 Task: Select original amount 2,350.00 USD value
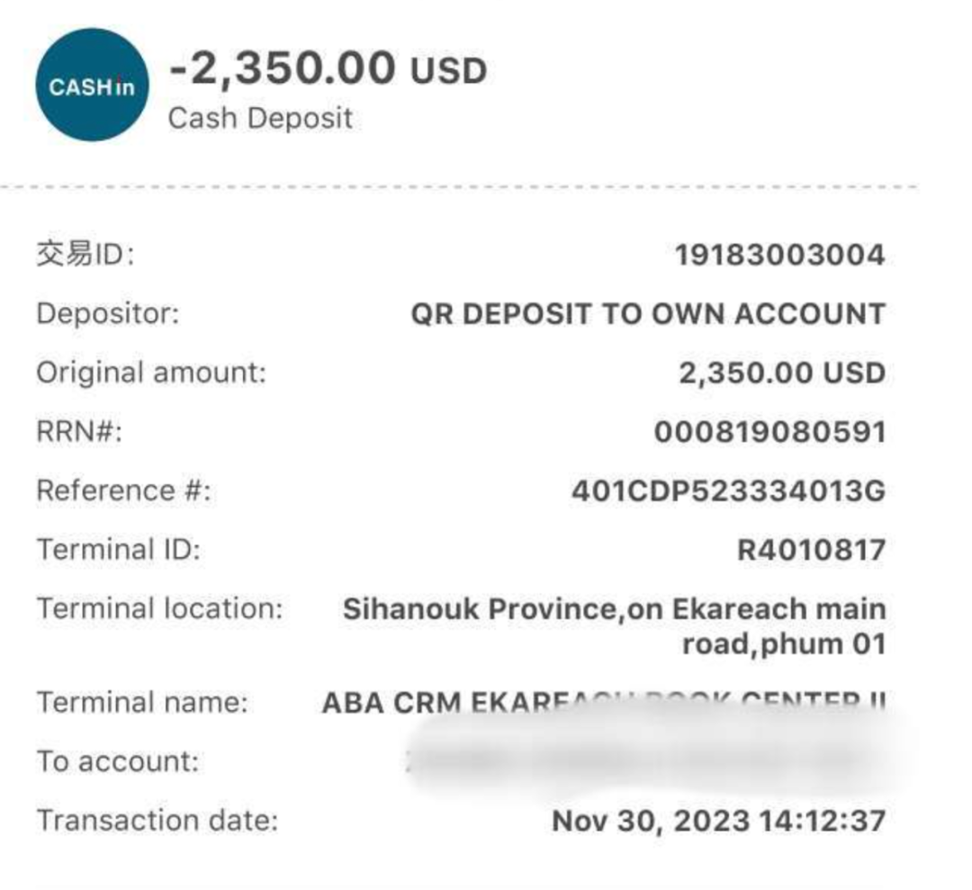[782, 373]
